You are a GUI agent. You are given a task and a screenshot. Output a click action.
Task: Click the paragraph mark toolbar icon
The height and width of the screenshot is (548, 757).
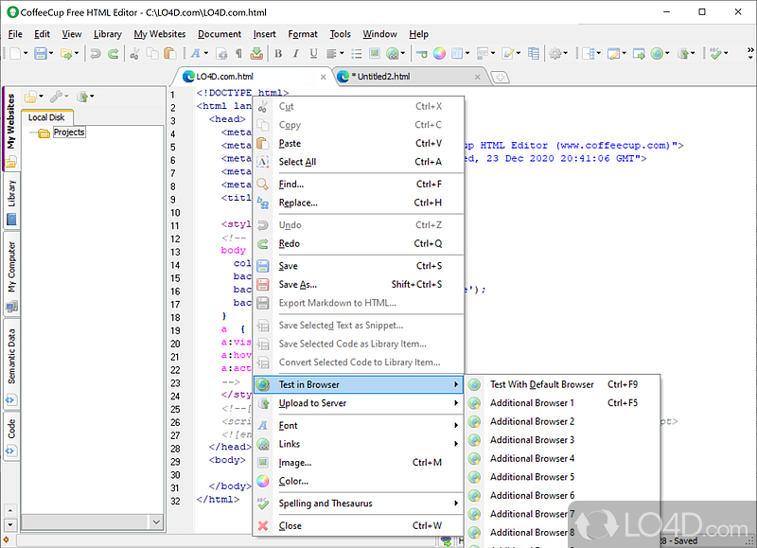point(238,53)
